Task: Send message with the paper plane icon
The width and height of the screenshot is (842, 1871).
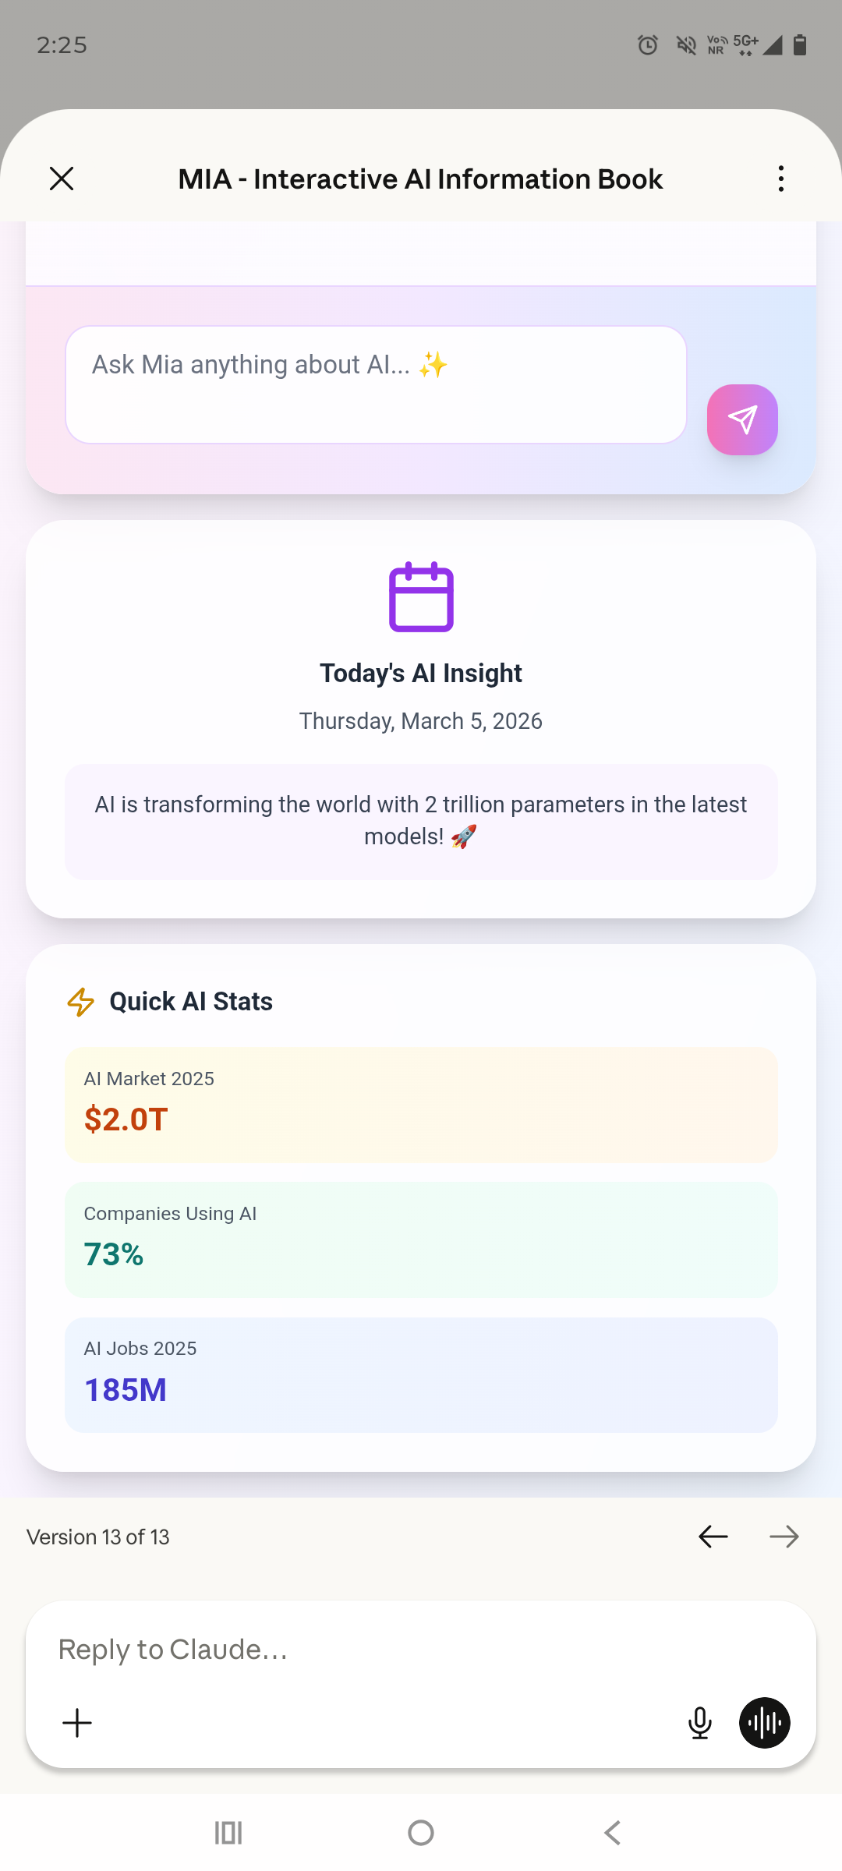Action: coord(741,419)
